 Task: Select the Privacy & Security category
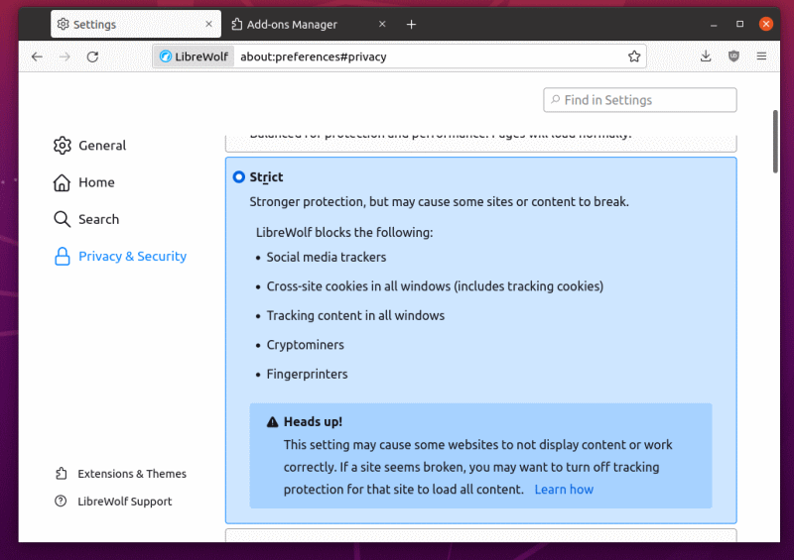[132, 257]
